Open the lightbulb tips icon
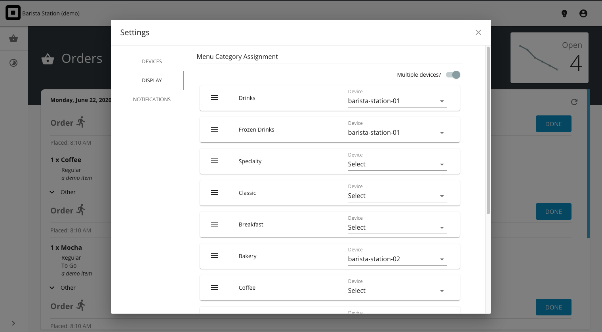 point(564,13)
